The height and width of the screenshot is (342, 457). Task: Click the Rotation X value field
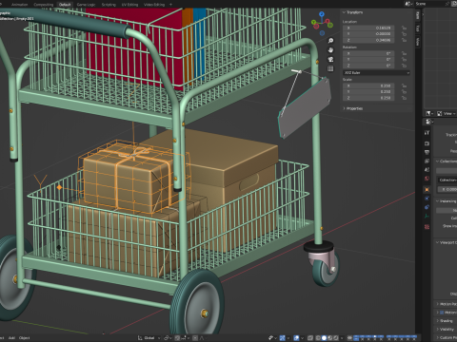point(368,53)
